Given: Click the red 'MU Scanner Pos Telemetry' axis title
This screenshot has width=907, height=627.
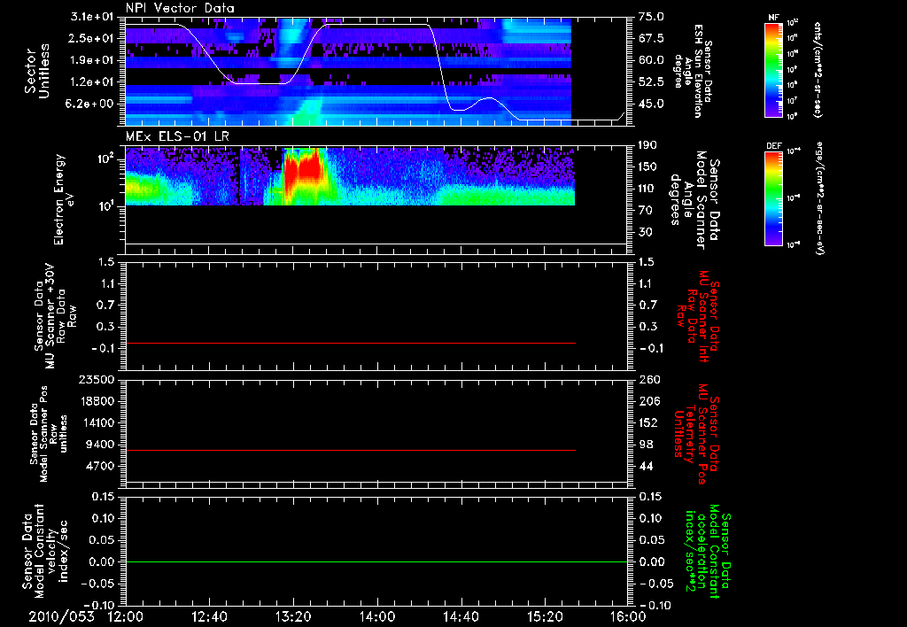Looking at the screenshot, I should [696, 434].
